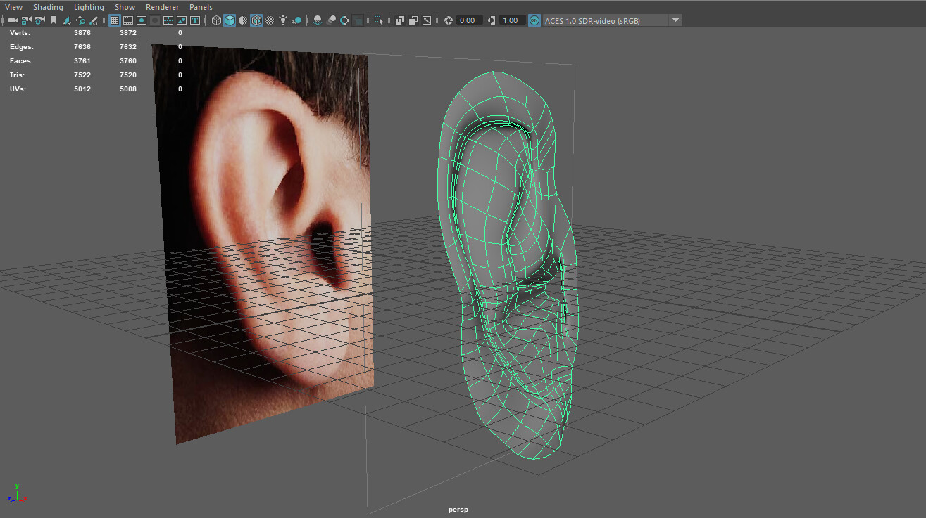Enable Textured display checker icon
The height and width of the screenshot is (518, 926).
pos(270,20)
